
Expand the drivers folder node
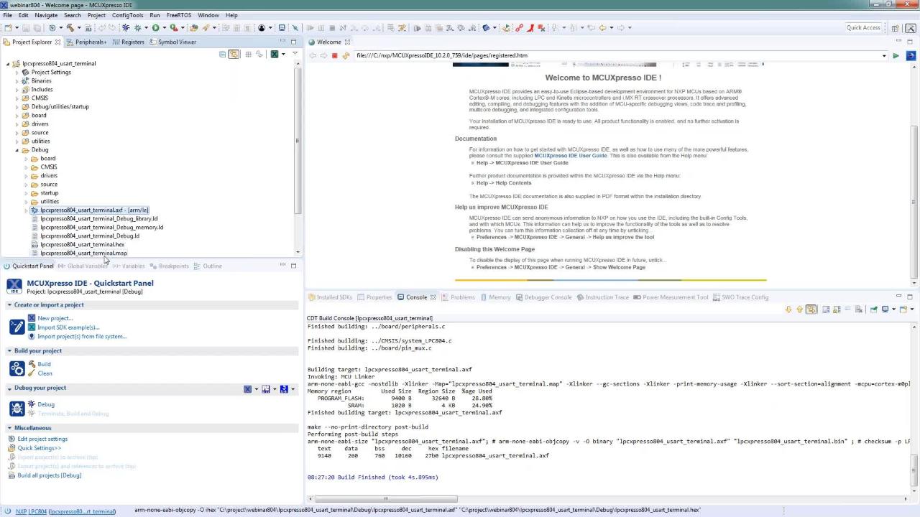pyautogui.click(x=17, y=124)
